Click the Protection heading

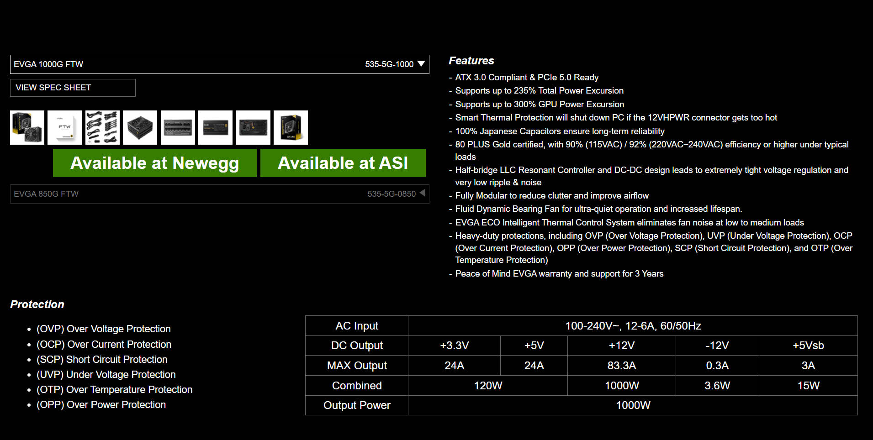(37, 304)
